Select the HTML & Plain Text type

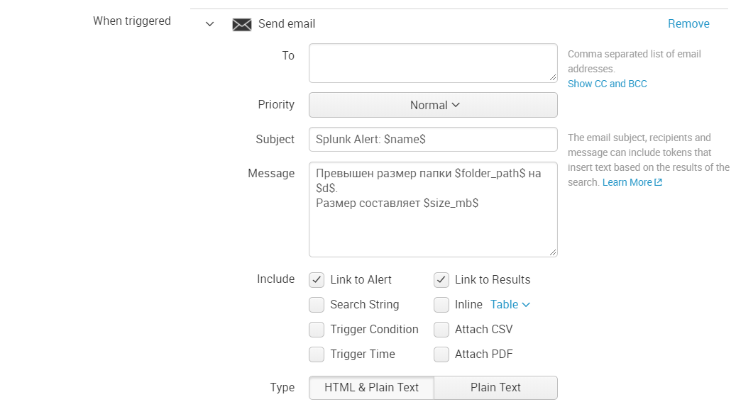[x=370, y=387]
